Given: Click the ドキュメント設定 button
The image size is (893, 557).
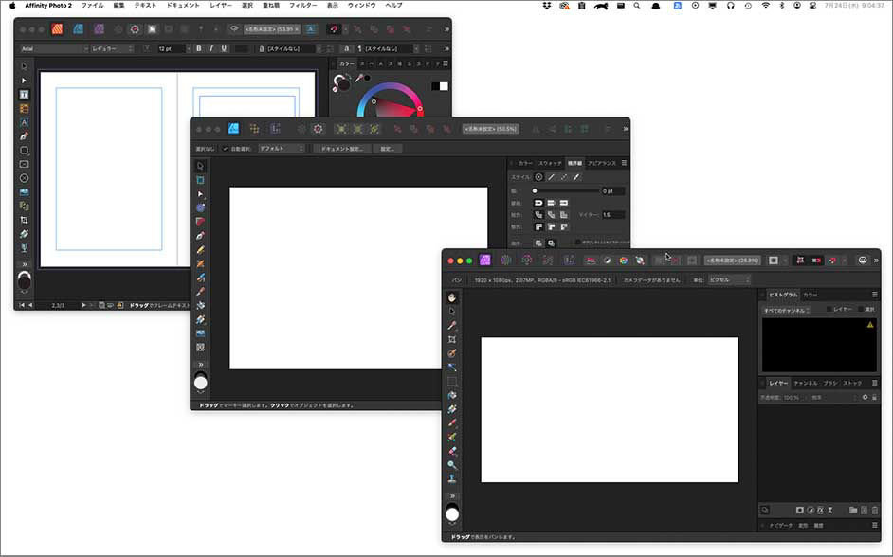Looking at the screenshot, I should [341, 148].
